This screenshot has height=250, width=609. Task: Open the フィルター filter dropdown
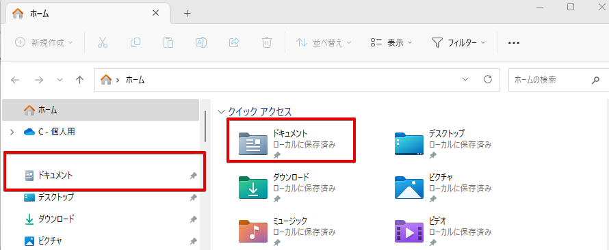[x=458, y=42]
